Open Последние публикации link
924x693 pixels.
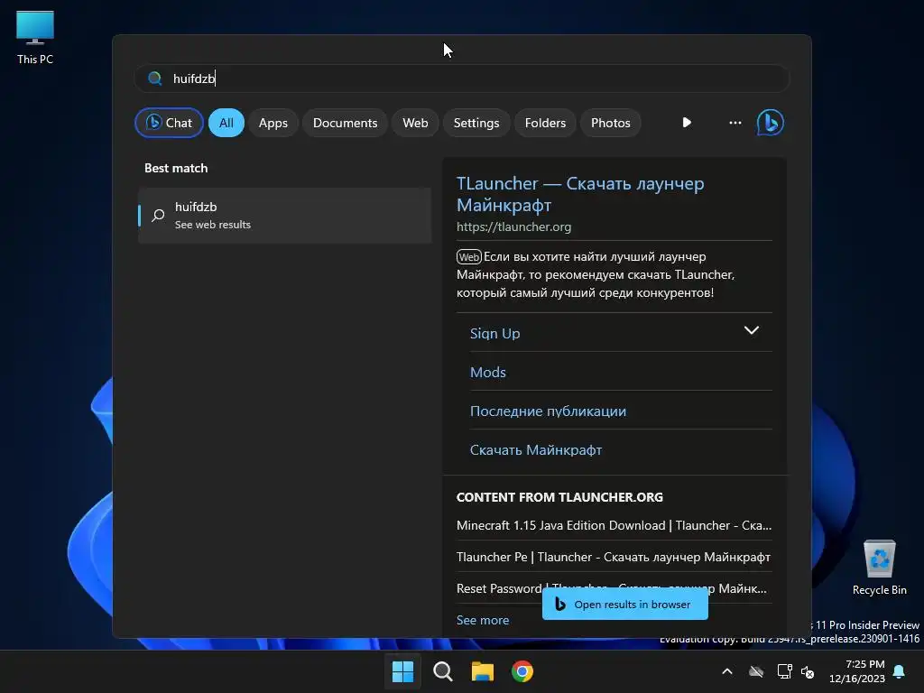(x=548, y=411)
